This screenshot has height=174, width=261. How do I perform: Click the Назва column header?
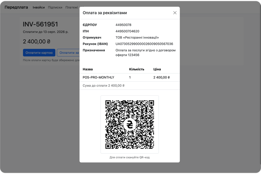(x=88, y=69)
